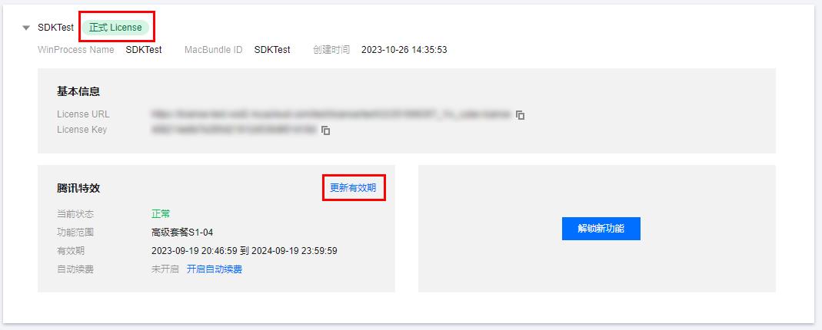Select the 创建时间 timestamp 2023-10-26 14:35:53
Image resolution: width=822 pixels, height=330 pixels.
click(x=404, y=50)
